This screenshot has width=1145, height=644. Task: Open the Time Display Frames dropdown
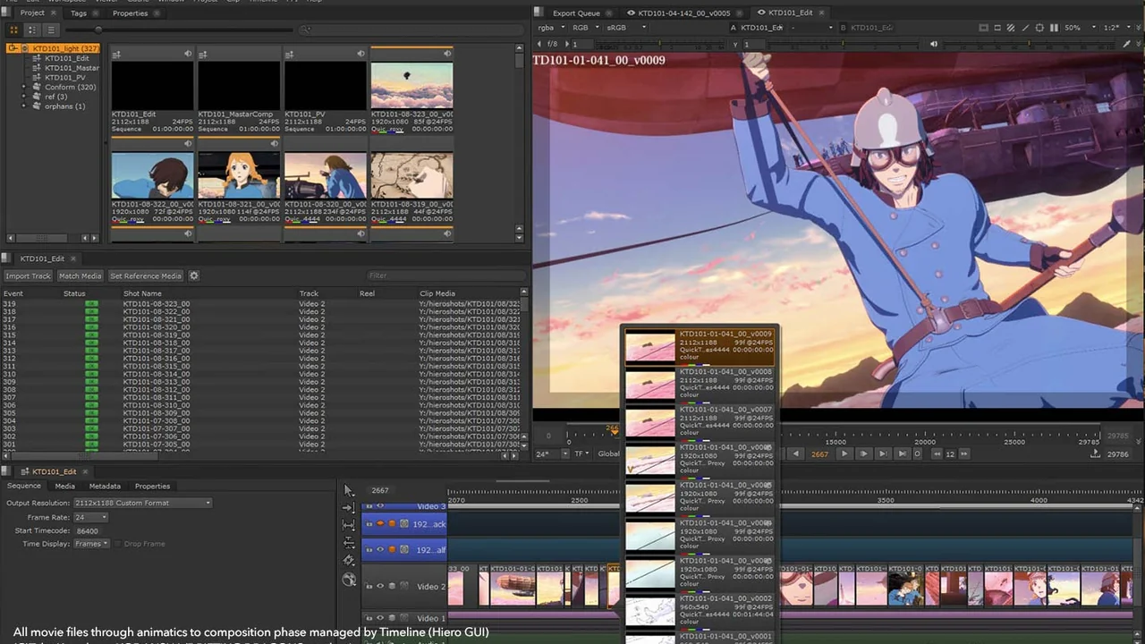90,544
